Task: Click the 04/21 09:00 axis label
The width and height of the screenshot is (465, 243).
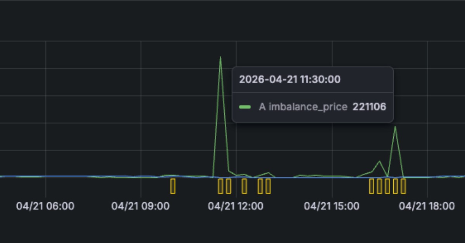Action: tap(140, 206)
